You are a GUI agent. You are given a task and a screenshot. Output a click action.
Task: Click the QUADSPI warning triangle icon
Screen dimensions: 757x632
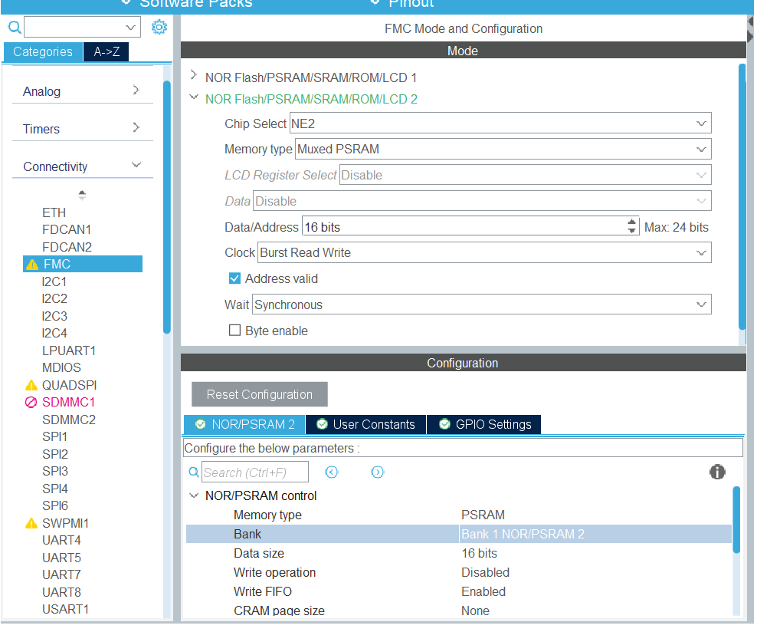(31, 385)
